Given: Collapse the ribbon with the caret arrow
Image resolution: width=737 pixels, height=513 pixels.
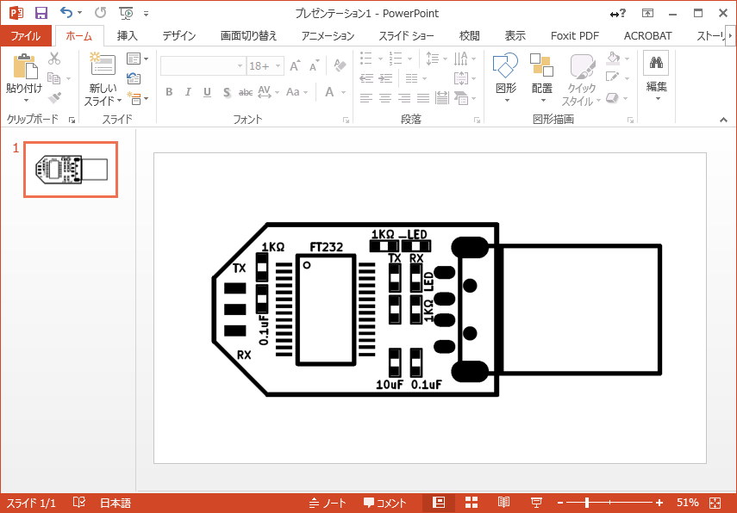Looking at the screenshot, I should pyautogui.click(x=723, y=121).
